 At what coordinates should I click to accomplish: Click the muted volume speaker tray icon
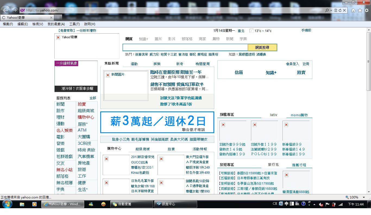(x=321, y=204)
